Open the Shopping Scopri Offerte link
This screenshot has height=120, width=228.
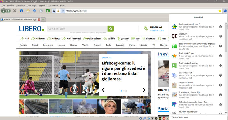(154, 29)
